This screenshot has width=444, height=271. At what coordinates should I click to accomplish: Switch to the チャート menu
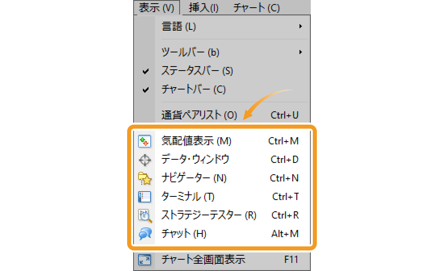pyautogui.click(x=256, y=7)
